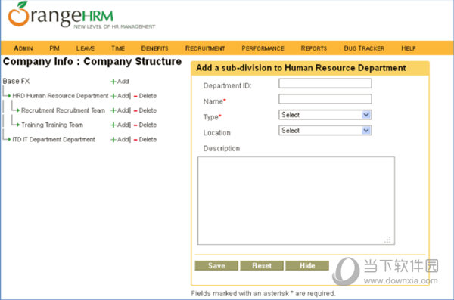Open the Reports menu
454x300 pixels.
tap(313, 48)
